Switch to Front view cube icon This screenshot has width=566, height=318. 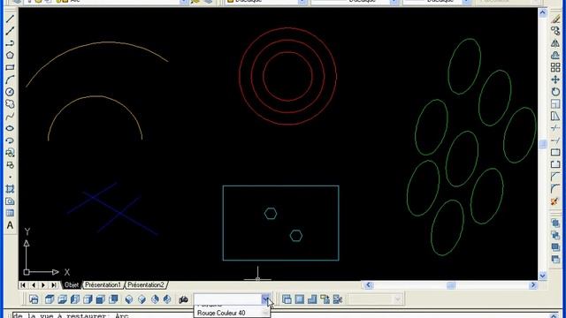click(x=100, y=299)
